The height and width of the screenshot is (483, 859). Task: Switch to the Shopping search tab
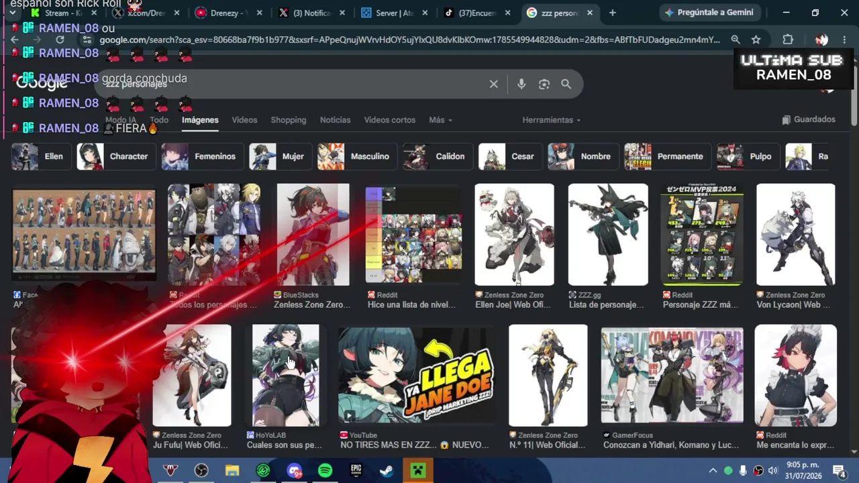289,120
